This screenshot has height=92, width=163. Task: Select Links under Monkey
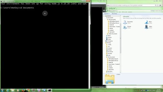click(109, 55)
